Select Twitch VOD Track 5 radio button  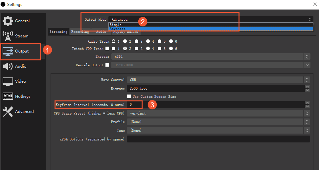click(160, 48)
